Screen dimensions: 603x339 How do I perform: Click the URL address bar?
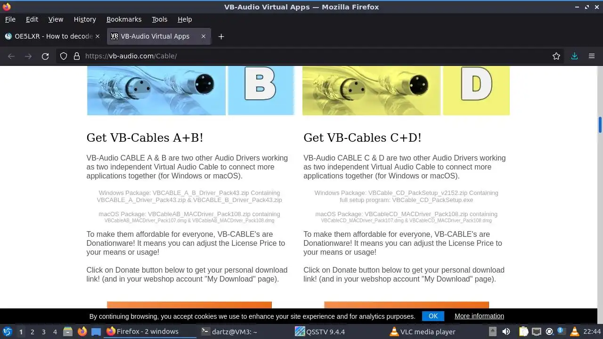click(x=311, y=56)
